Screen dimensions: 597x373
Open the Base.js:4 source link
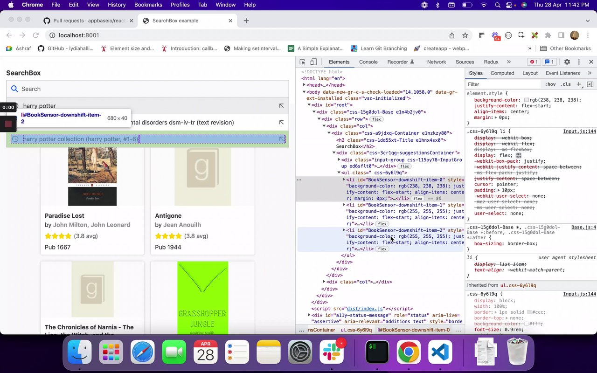coord(583,228)
